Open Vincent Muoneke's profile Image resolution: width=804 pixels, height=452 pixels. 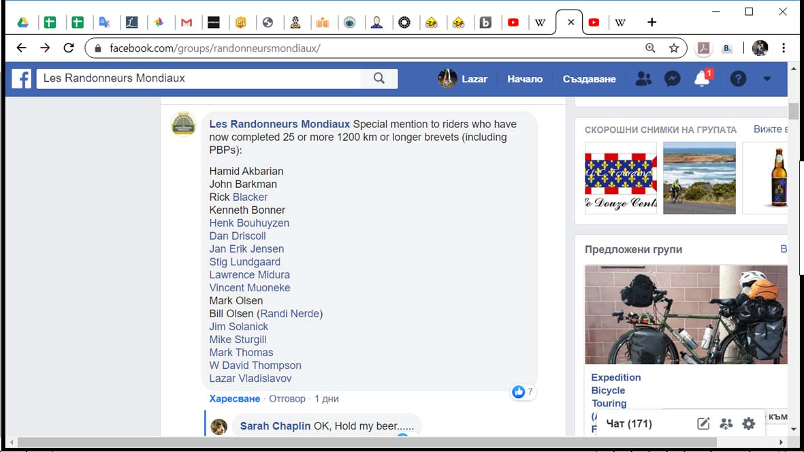pyautogui.click(x=250, y=288)
